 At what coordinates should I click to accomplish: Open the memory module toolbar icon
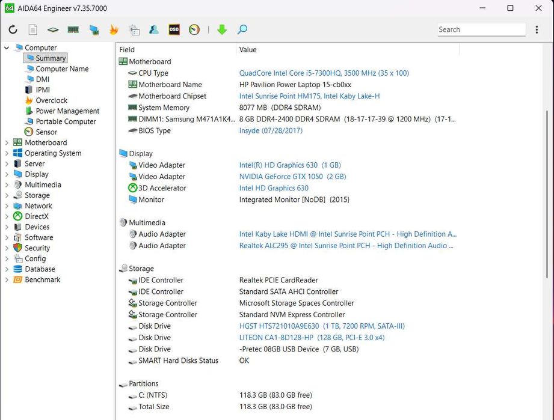[x=73, y=29]
